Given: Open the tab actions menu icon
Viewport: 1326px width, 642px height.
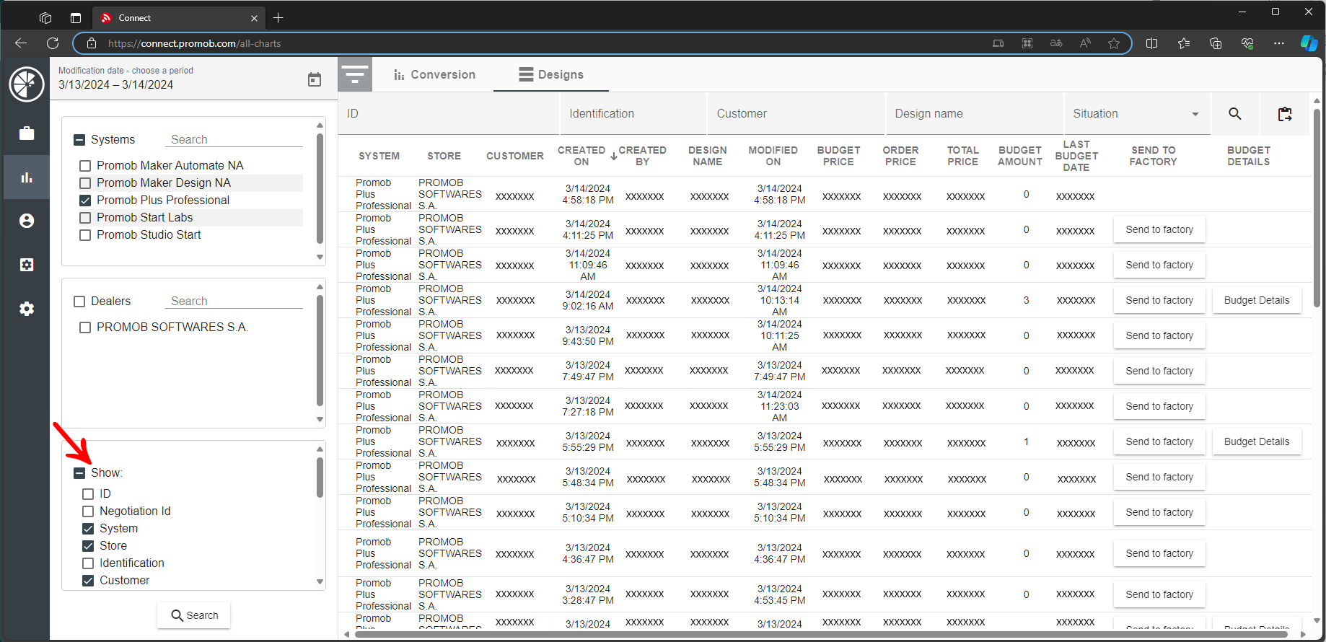Looking at the screenshot, I should click(76, 18).
